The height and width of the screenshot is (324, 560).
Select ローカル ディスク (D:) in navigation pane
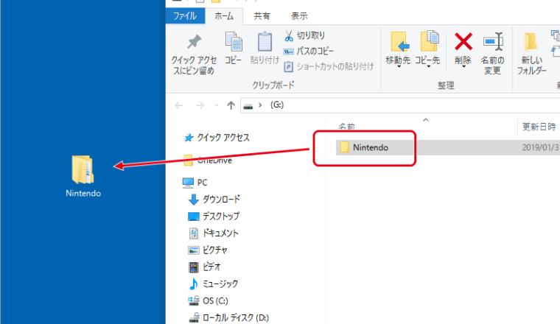tap(228, 317)
